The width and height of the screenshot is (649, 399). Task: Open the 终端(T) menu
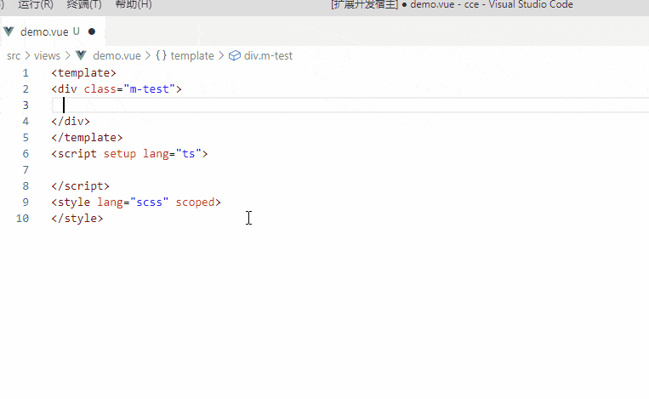point(83,5)
